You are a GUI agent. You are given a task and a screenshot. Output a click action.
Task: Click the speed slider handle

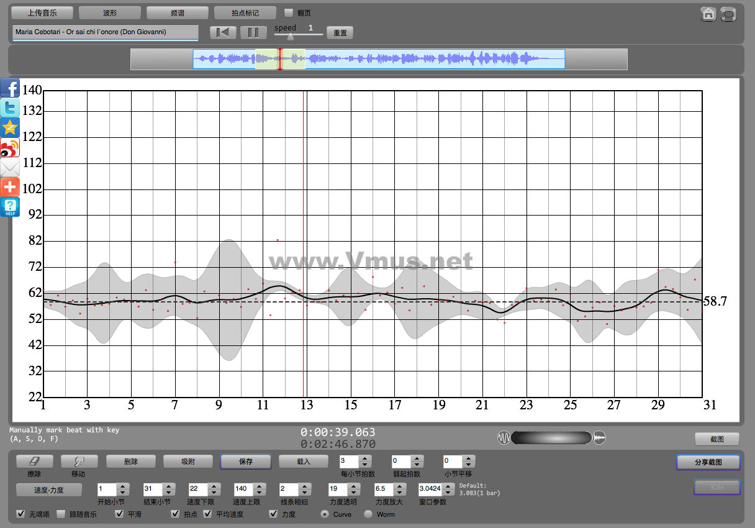click(289, 35)
